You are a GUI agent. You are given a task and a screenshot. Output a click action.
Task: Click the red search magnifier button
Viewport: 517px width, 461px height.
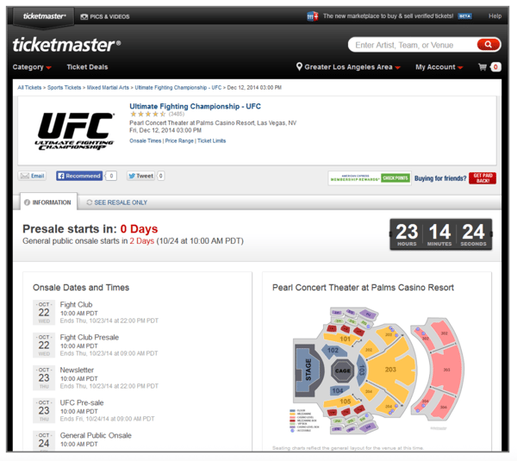[488, 45]
